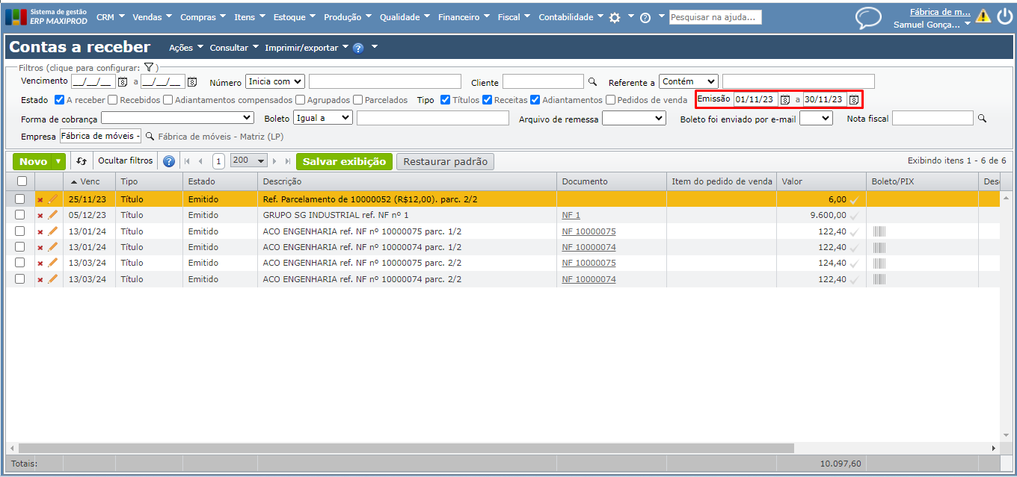Viewport: 1017px width, 477px height.
Task: Tick the Pedidos de venda checkbox
Action: point(610,100)
